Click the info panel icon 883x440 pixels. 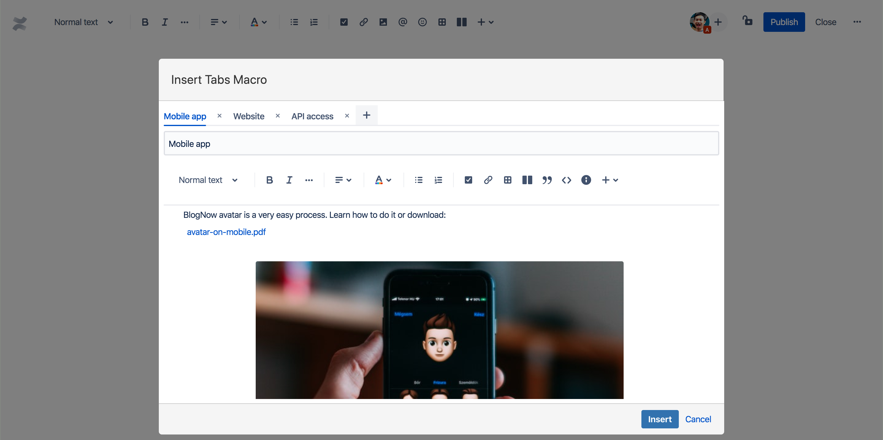[586, 180]
